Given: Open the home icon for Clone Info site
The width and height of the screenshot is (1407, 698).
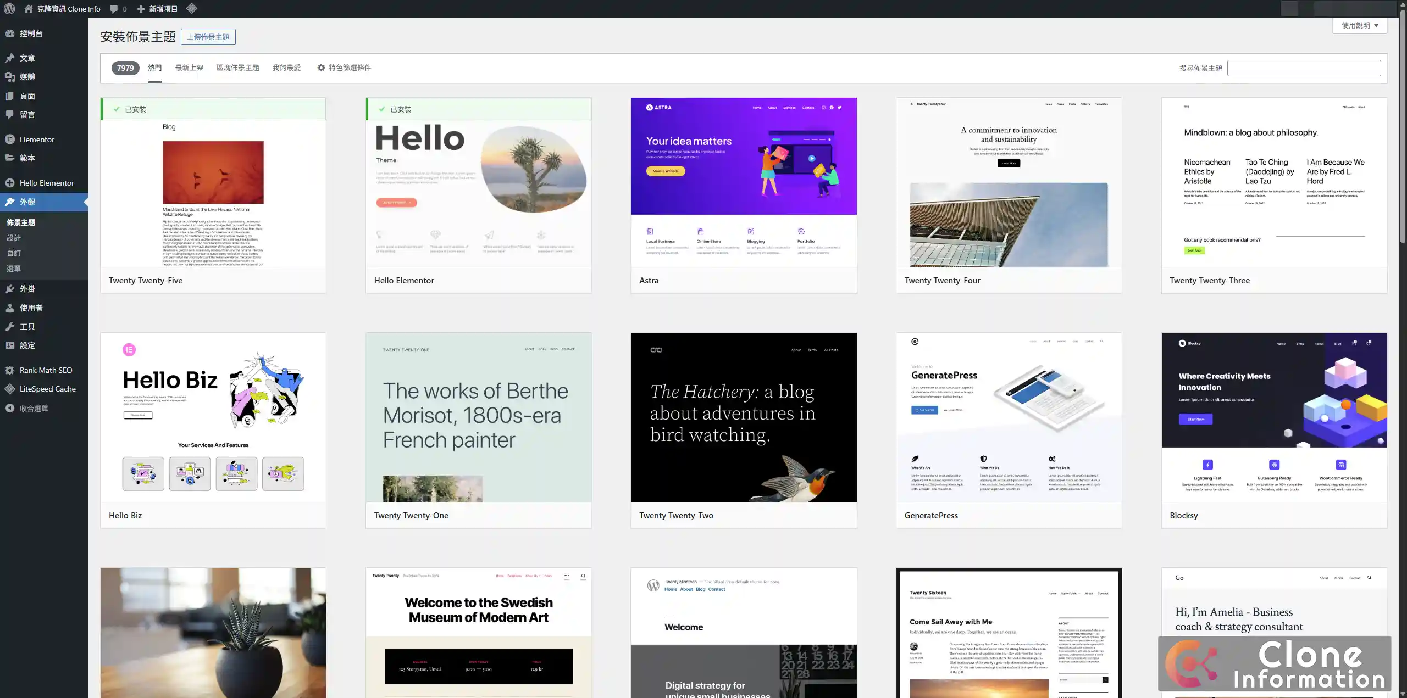Looking at the screenshot, I should (x=29, y=9).
